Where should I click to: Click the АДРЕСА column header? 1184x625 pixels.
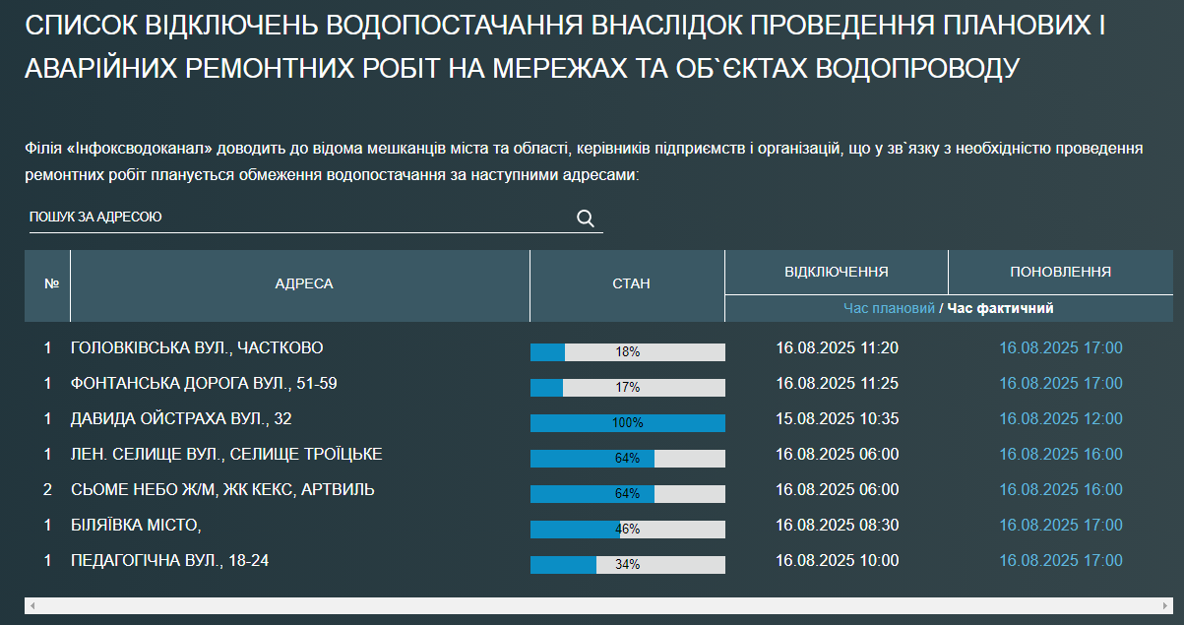pos(303,284)
